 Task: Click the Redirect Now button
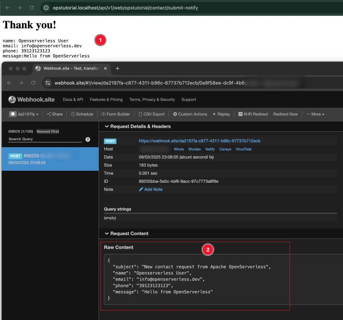(285, 114)
